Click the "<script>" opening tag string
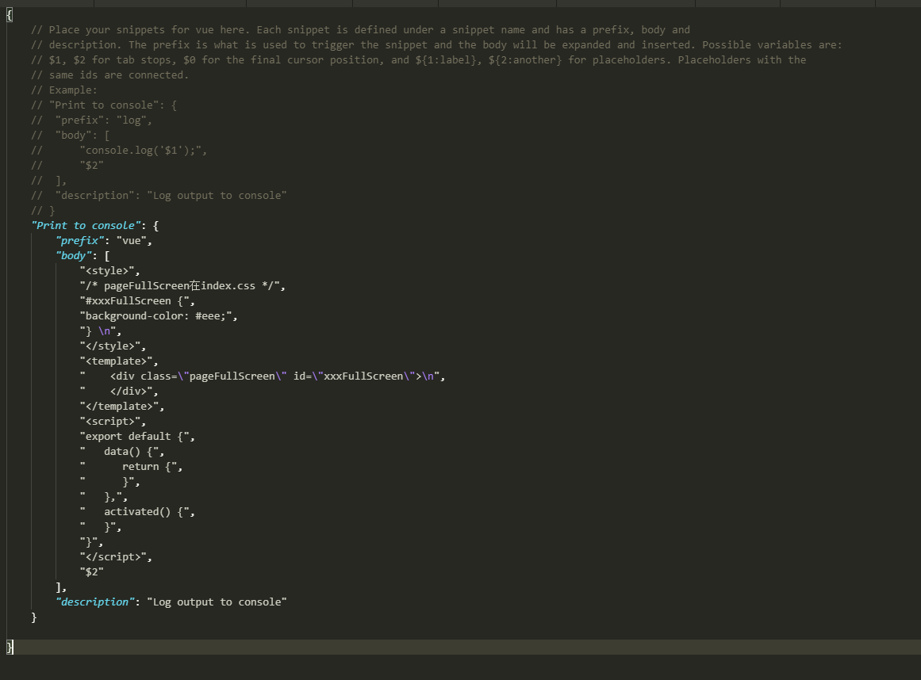This screenshot has width=921, height=680. (x=110, y=422)
